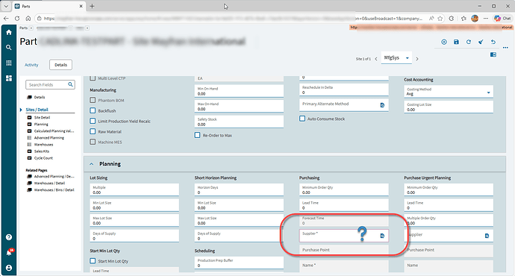
Task: Open Purchase Urgent Planning Supplier lookup icon
Action: point(487,236)
